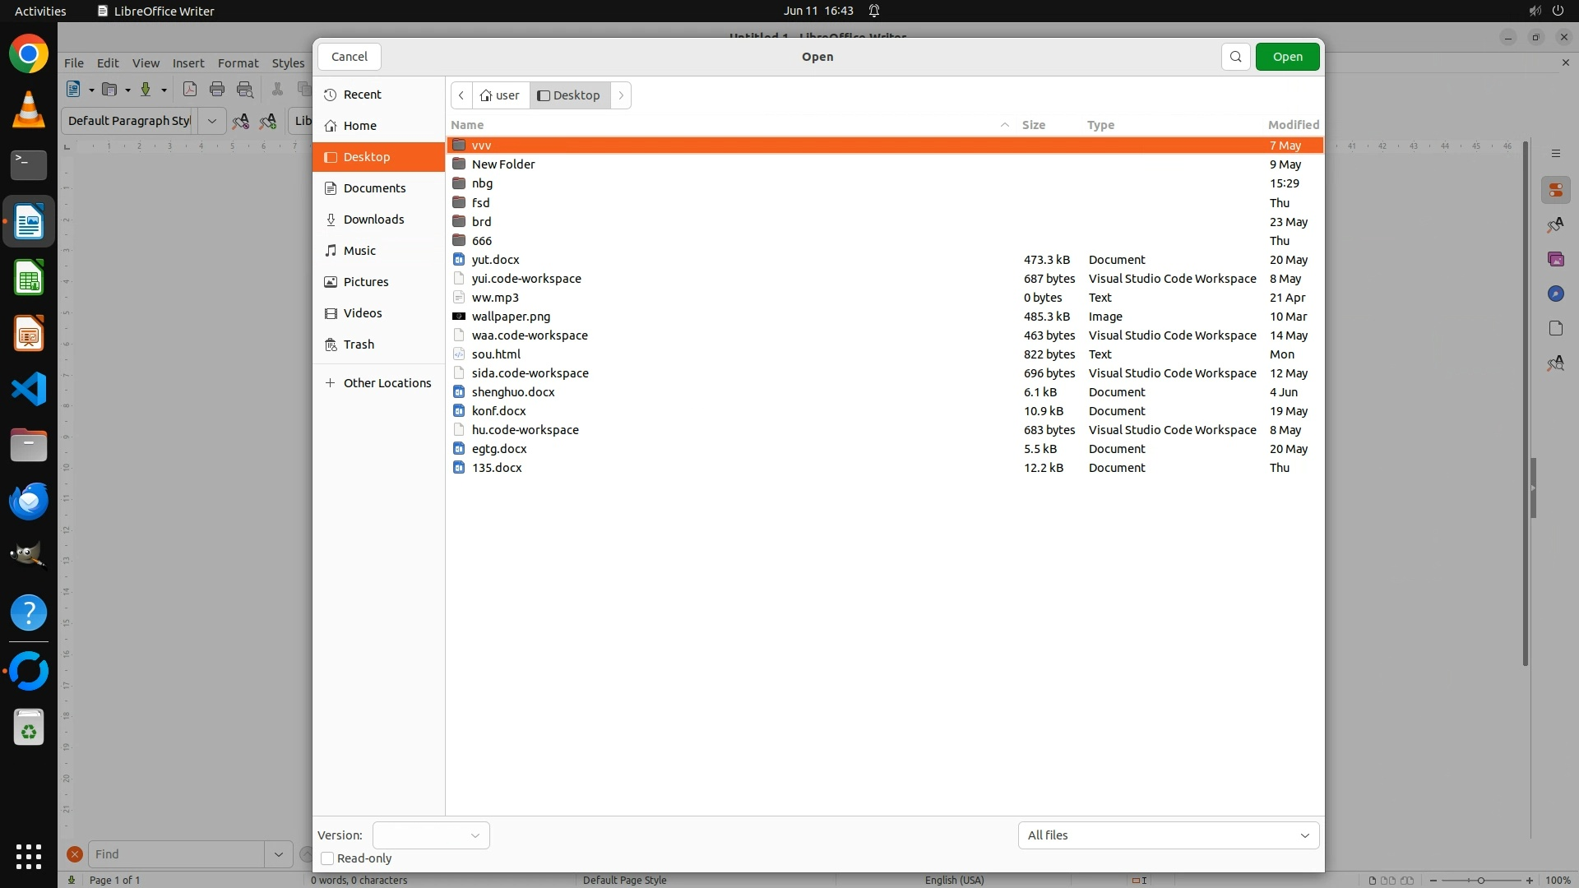Open Thunderbird mail from dock

tap(29, 501)
